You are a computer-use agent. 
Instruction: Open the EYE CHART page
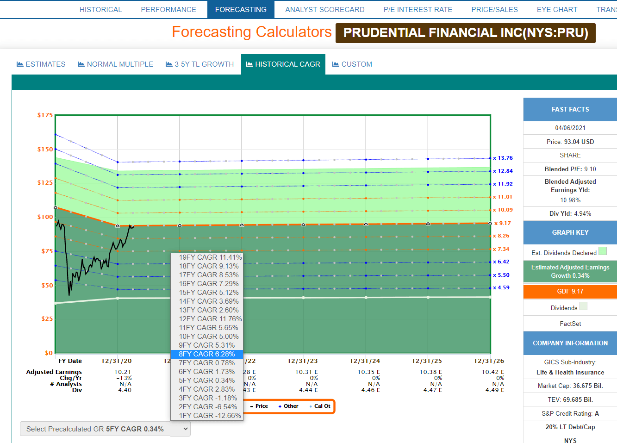click(x=557, y=9)
